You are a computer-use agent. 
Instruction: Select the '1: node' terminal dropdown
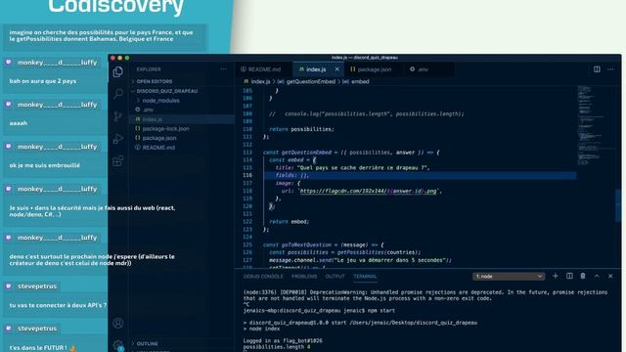pyautogui.click(x=509, y=276)
